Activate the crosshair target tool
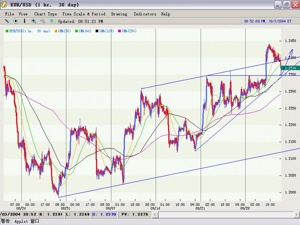This screenshot has height=225, width=300. (x=16, y=21)
